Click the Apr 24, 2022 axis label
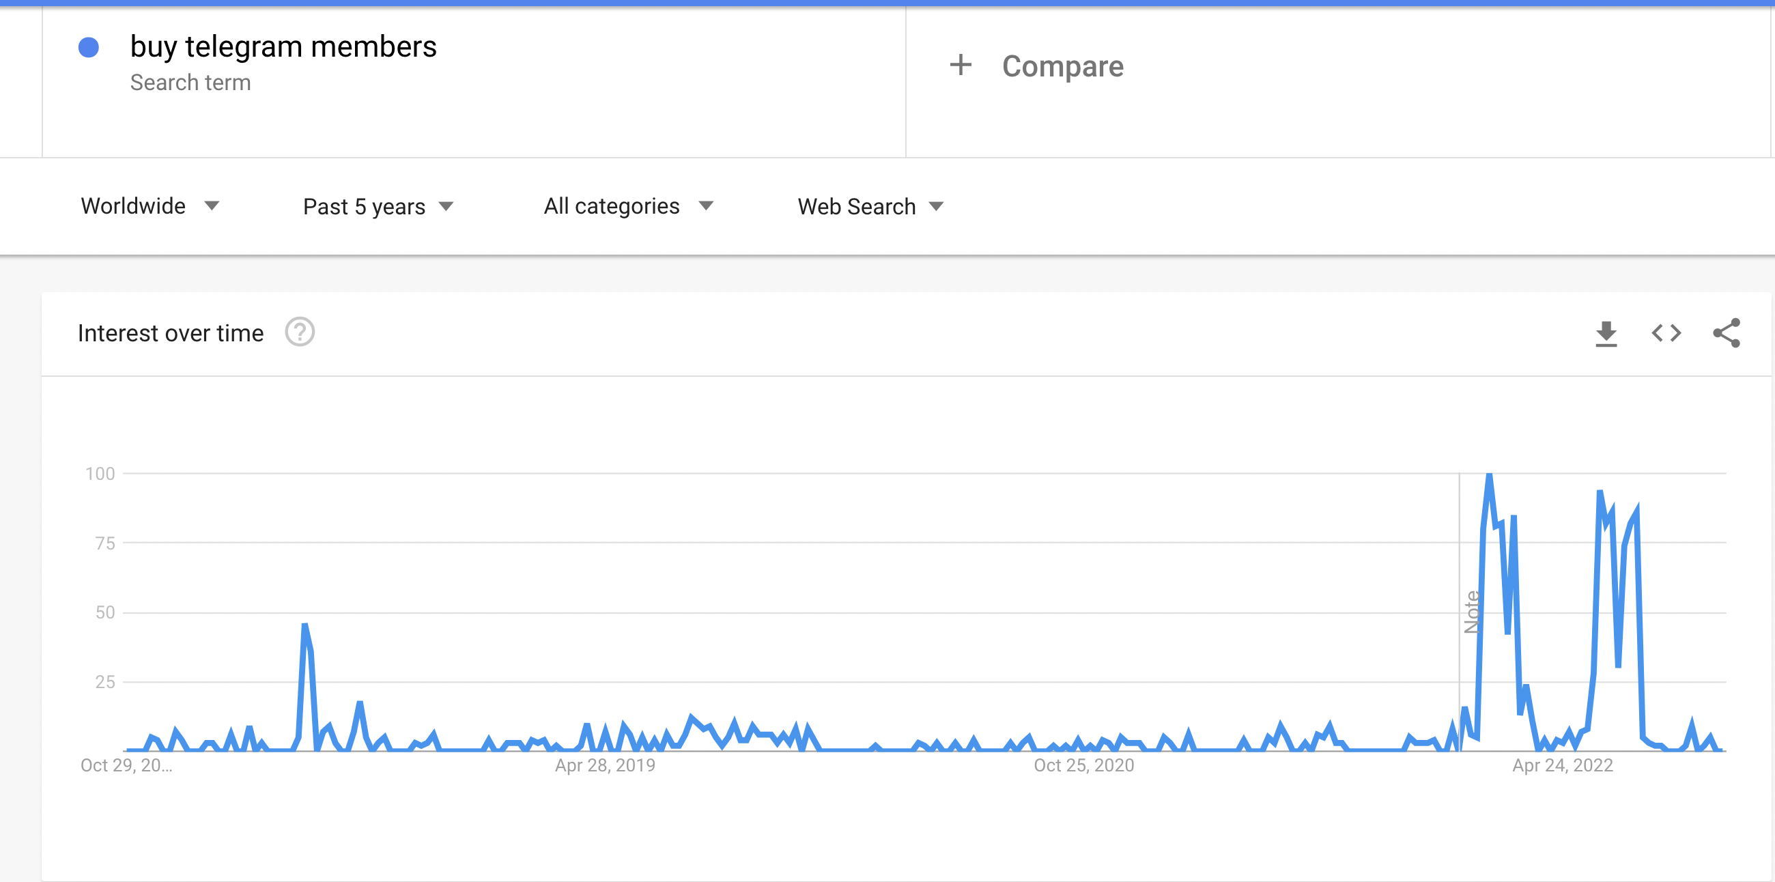 pos(1562,765)
